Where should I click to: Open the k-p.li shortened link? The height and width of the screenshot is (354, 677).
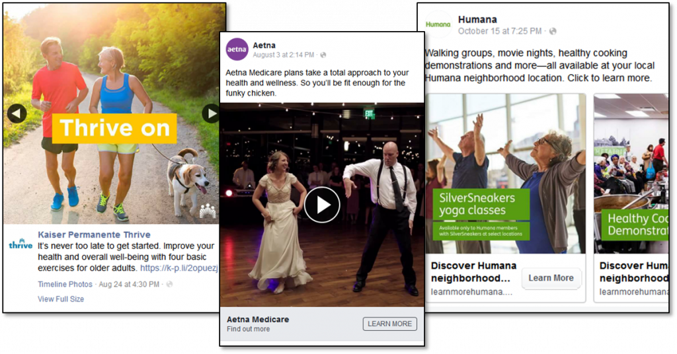[x=179, y=267]
